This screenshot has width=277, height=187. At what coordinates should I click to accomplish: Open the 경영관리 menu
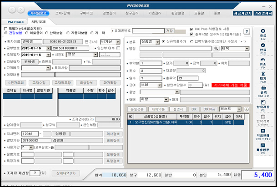point(109,13)
